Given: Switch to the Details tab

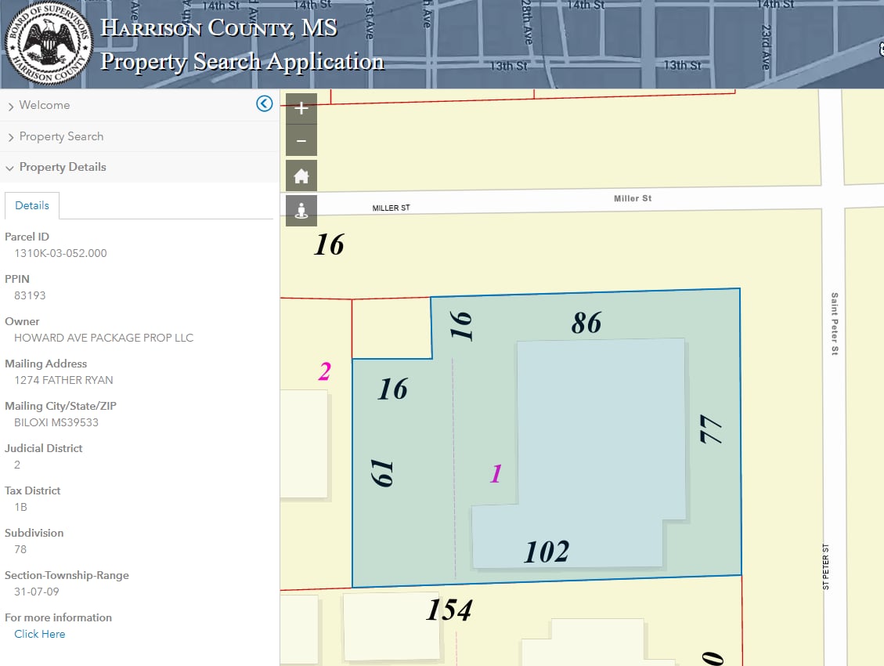Looking at the screenshot, I should point(32,205).
